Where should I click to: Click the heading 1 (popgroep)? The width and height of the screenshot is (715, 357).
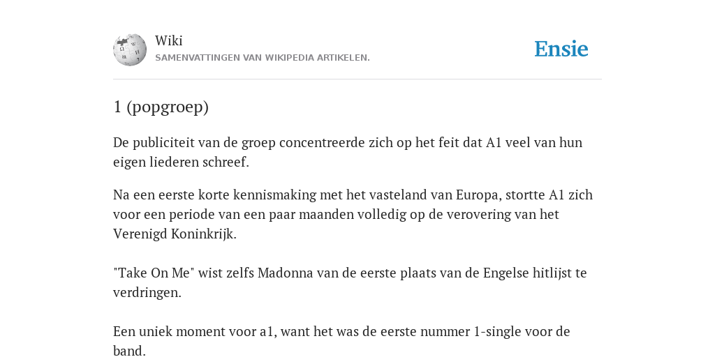point(161,107)
